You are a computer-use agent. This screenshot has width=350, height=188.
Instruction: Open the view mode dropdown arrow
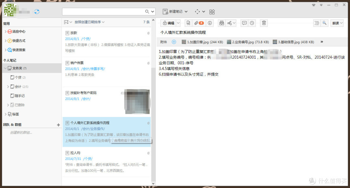pyautogui.click(x=204, y=11)
